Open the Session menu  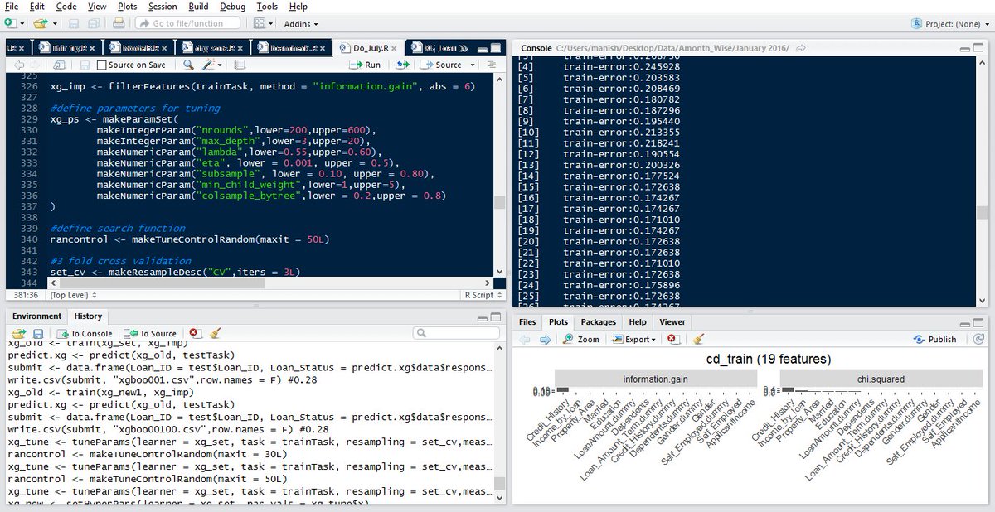point(163,7)
